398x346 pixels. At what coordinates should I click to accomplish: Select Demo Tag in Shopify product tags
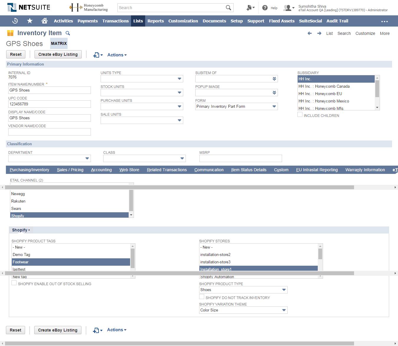tap(71, 254)
